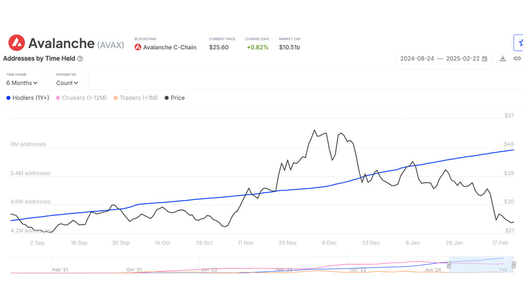
Task: Open the 6 Months time frame dropdown
Action: pyautogui.click(x=22, y=83)
